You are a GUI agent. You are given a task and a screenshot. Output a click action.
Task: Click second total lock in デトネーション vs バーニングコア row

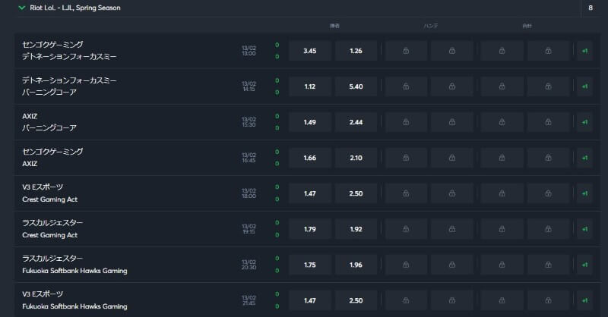pos(549,86)
